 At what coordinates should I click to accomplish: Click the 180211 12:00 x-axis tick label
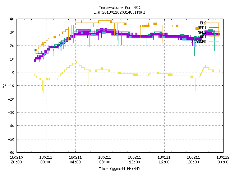tap(134, 160)
